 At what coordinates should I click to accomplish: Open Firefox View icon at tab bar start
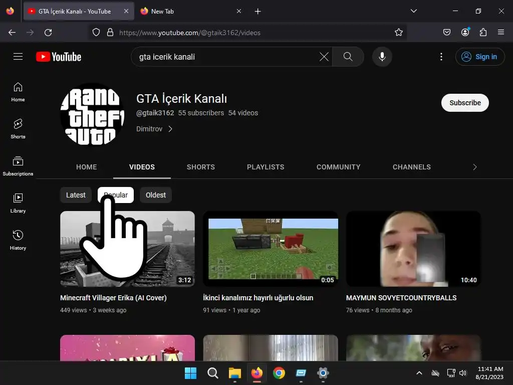point(10,11)
